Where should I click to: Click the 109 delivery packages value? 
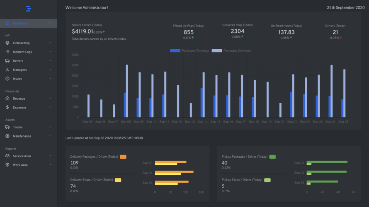[74, 163]
